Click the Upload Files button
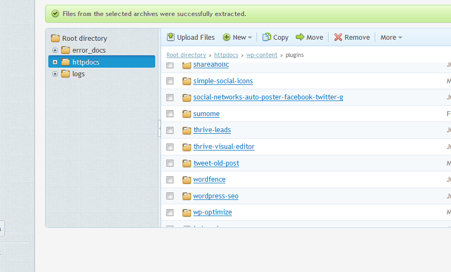The height and width of the screenshot is (272, 451). pos(191,37)
